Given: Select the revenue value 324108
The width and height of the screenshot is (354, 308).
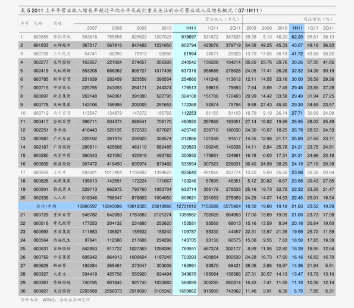Looking at the screenshot, I should 189,96.
